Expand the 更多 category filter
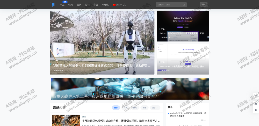This screenshot has height=126, width=259. click(155, 108)
